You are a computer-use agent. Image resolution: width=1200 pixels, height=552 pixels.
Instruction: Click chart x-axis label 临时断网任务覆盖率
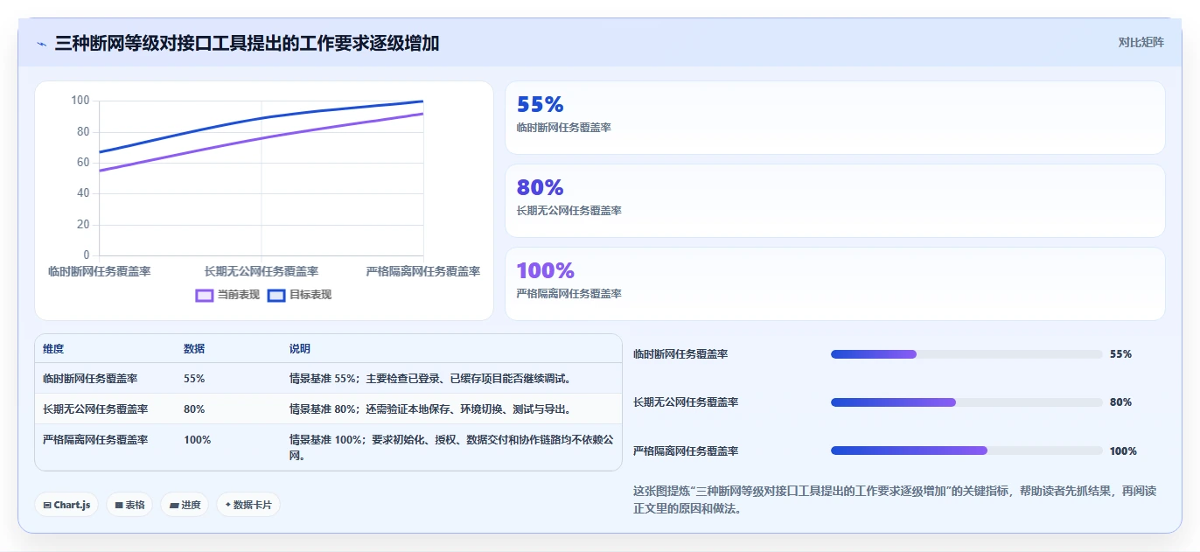coord(100,272)
